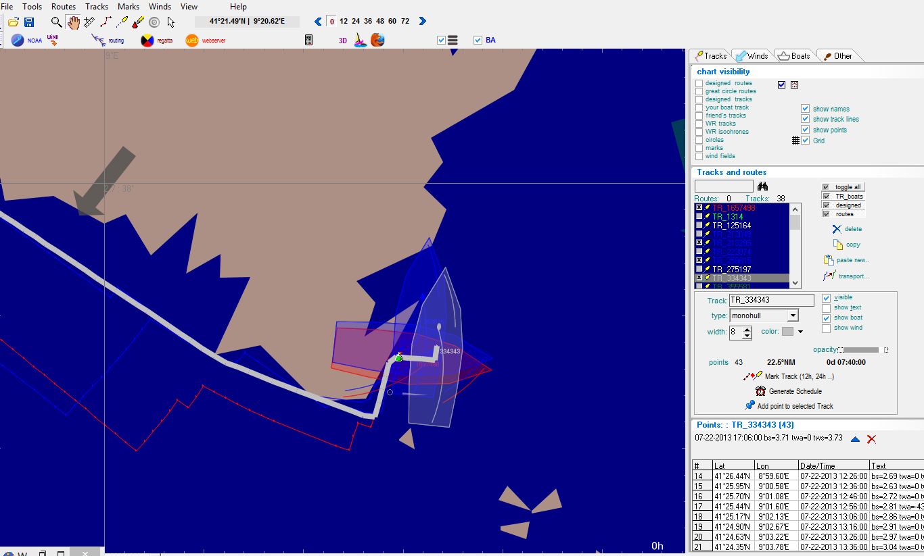
Task: Remove point with the red X icon
Action: click(871, 439)
